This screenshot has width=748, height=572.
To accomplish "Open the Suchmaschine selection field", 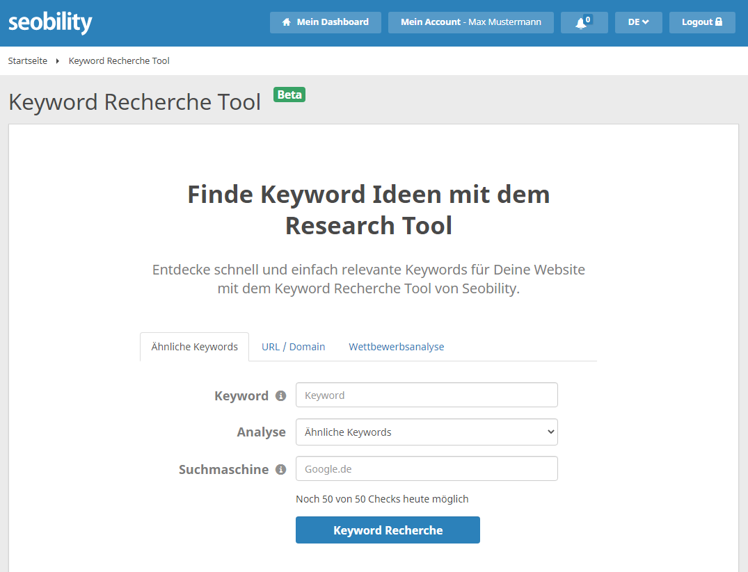I will (x=427, y=468).
